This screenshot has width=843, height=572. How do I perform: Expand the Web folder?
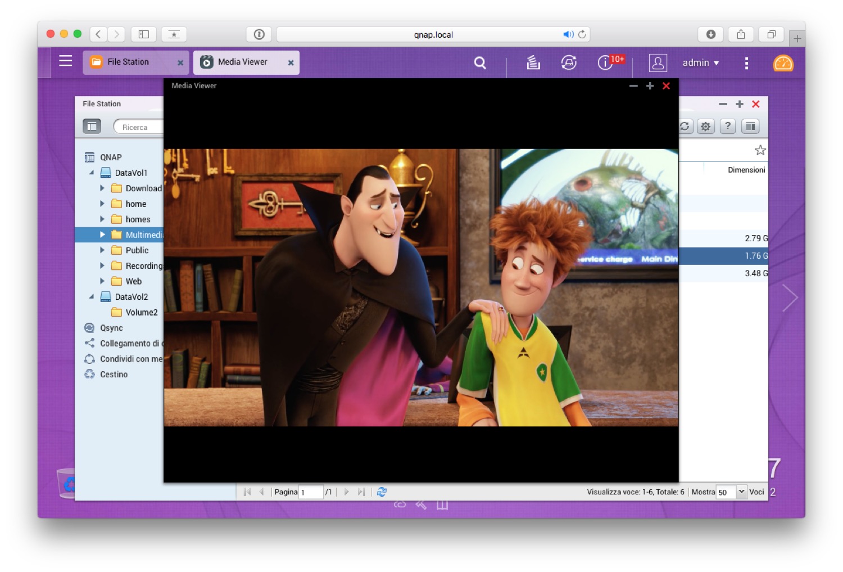tap(102, 281)
